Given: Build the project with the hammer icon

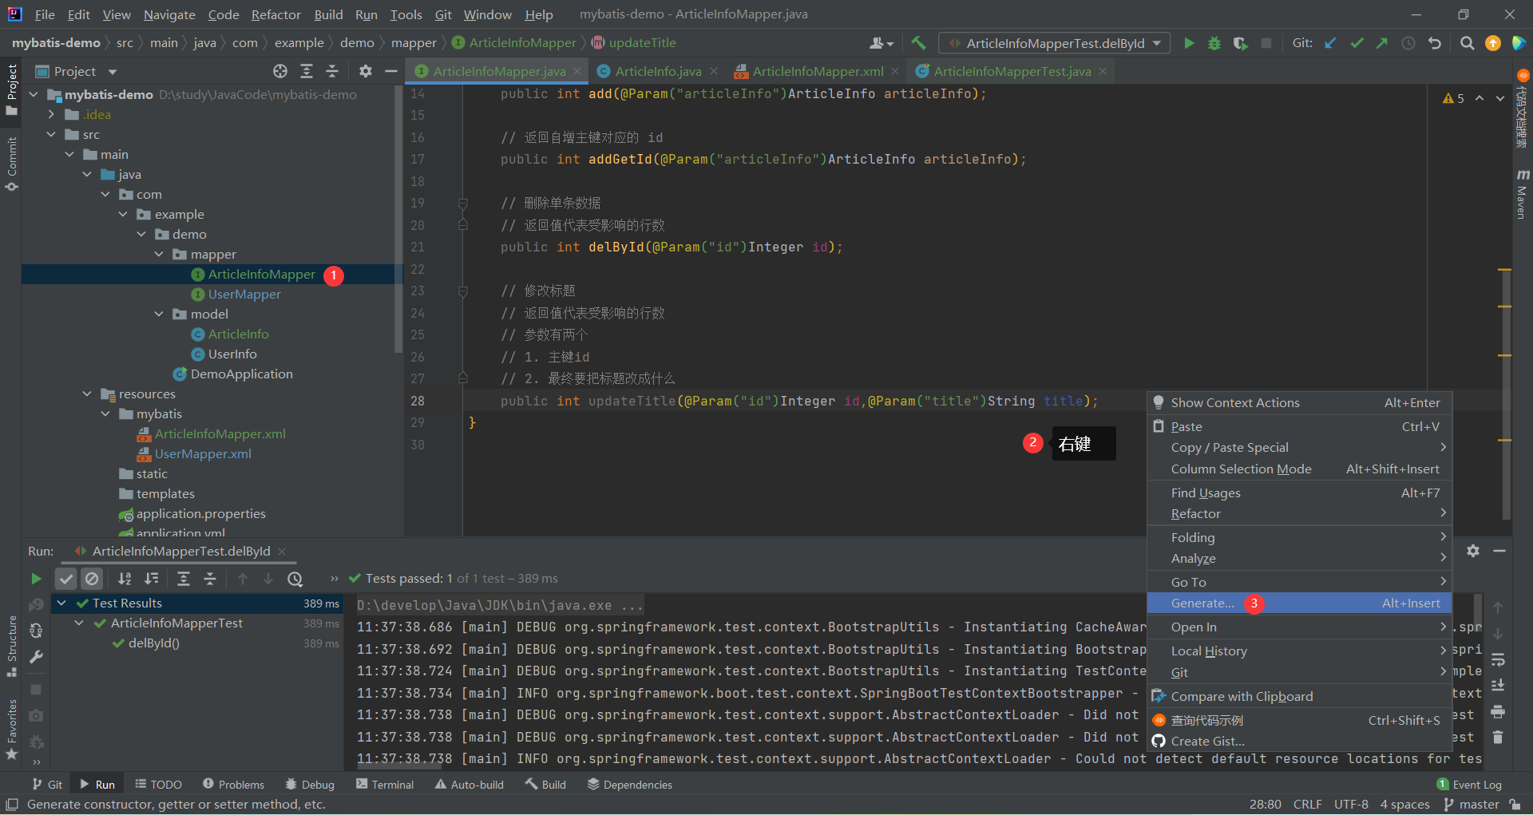Looking at the screenshot, I should coord(919,43).
